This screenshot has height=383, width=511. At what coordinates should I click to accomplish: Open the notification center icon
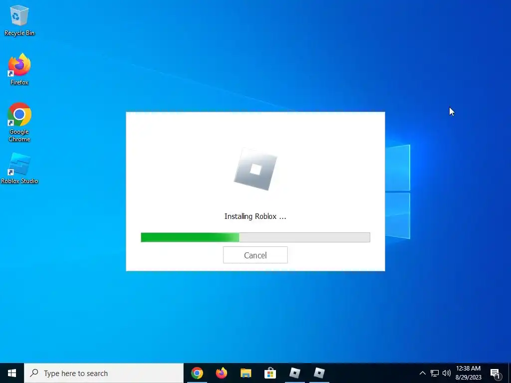496,373
